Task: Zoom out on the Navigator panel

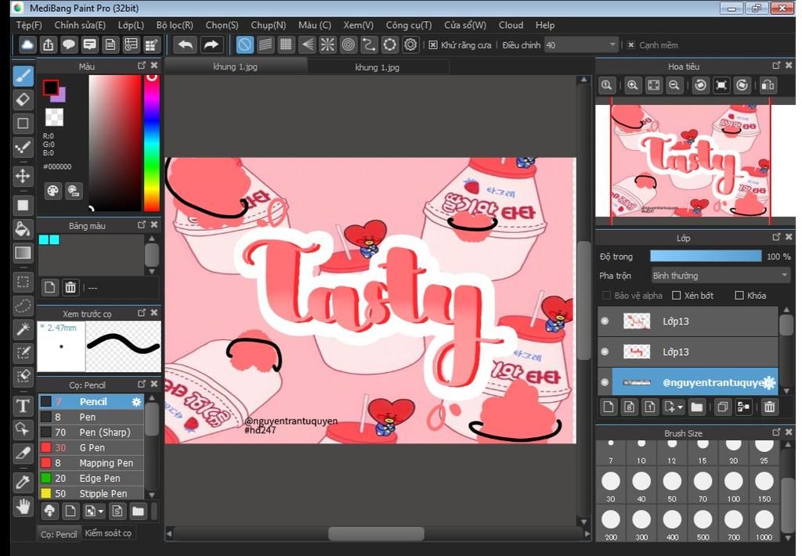Action: tap(674, 85)
